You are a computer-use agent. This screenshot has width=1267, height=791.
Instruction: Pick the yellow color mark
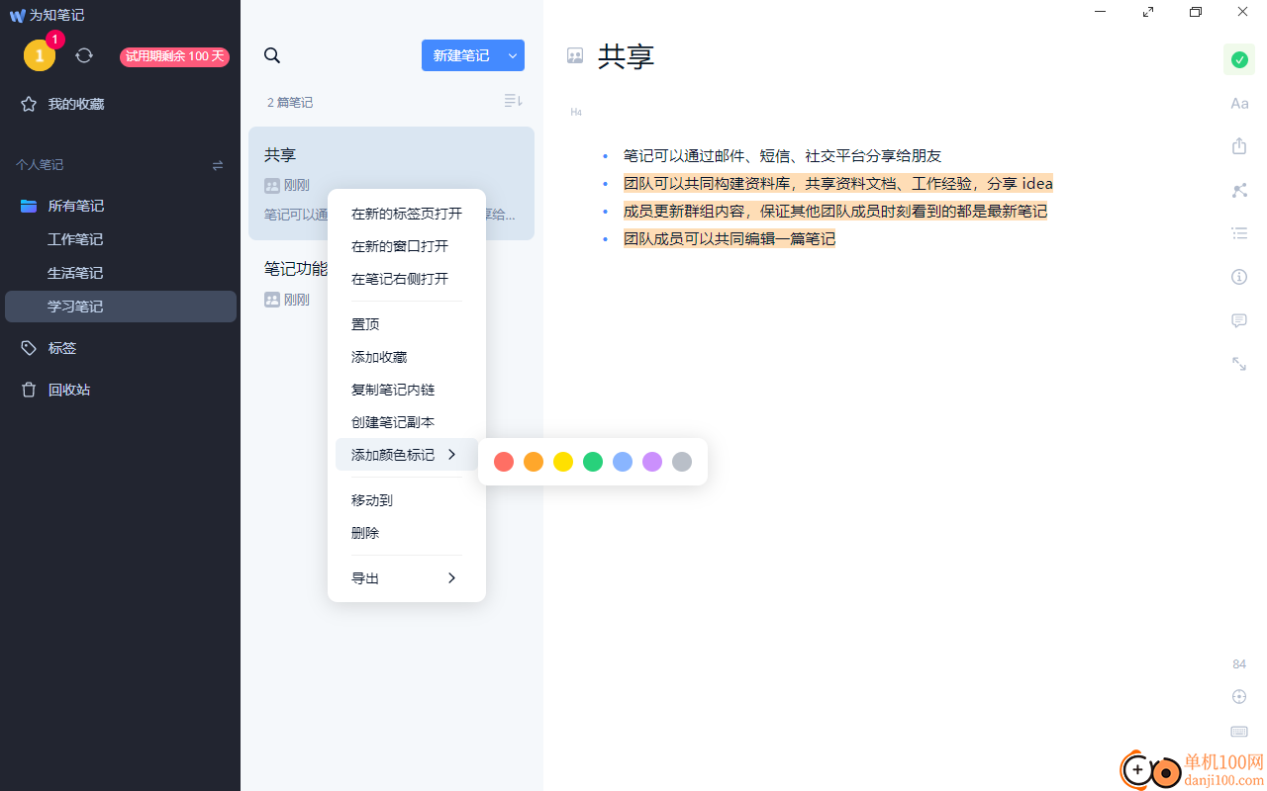pos(563,462)
